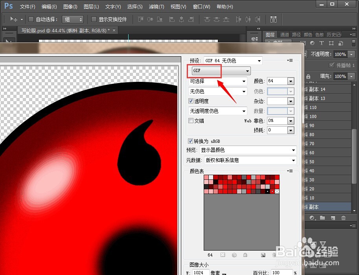Image resolution: width=359 pixels, height=275 pixels.
Task: Click the 3D panel icon in collapsed dock
Action: click(254, 39)
